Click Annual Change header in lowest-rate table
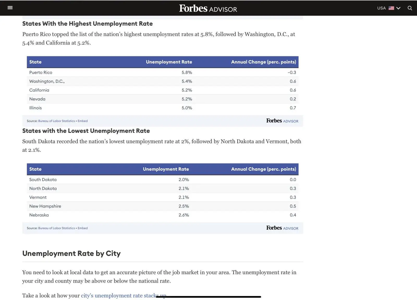Screen dimensions: 417x300 coord(263,169)
